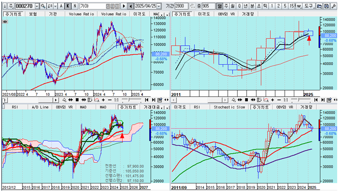Click the open folder icon

[319, 6]
